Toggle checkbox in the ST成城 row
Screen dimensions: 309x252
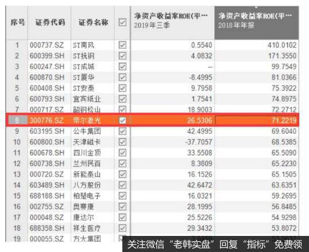(x=122, y=67)
